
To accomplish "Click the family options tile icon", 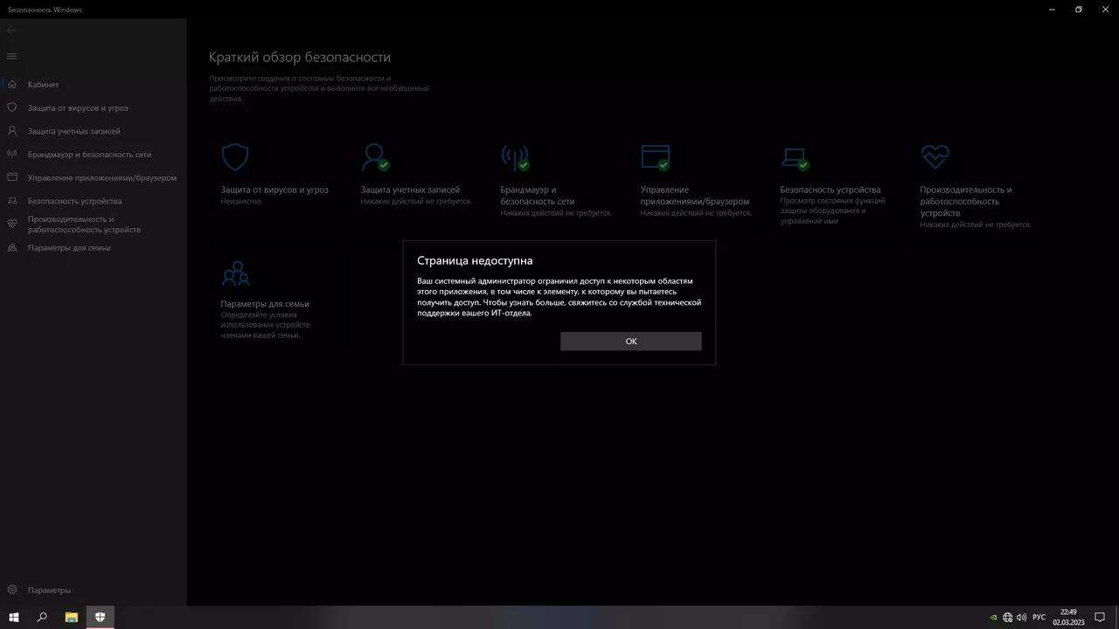I will [235, 273].
